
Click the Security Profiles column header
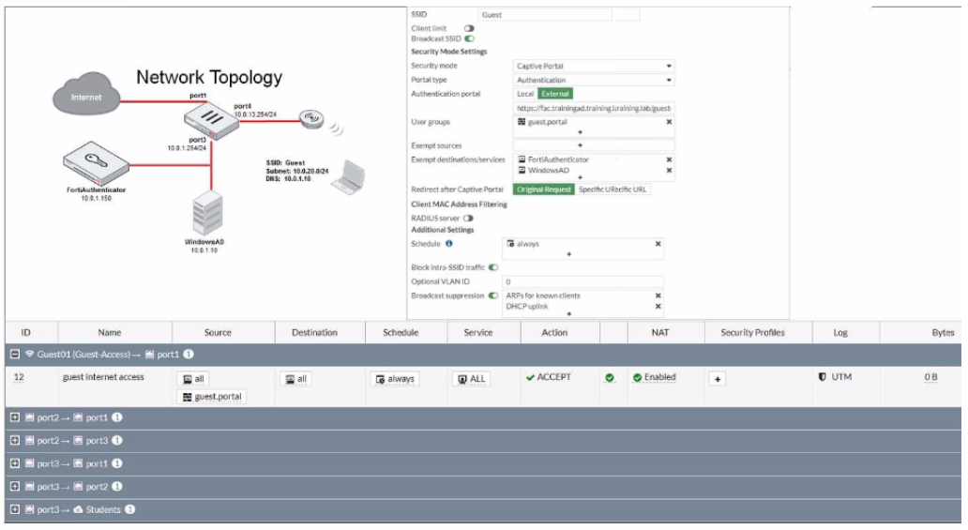[x=759, y=332]
